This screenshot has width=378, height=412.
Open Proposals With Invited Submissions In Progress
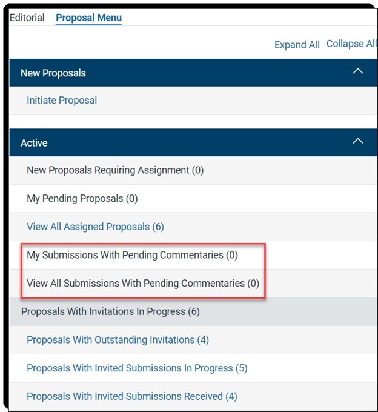(x=137, y=368)
